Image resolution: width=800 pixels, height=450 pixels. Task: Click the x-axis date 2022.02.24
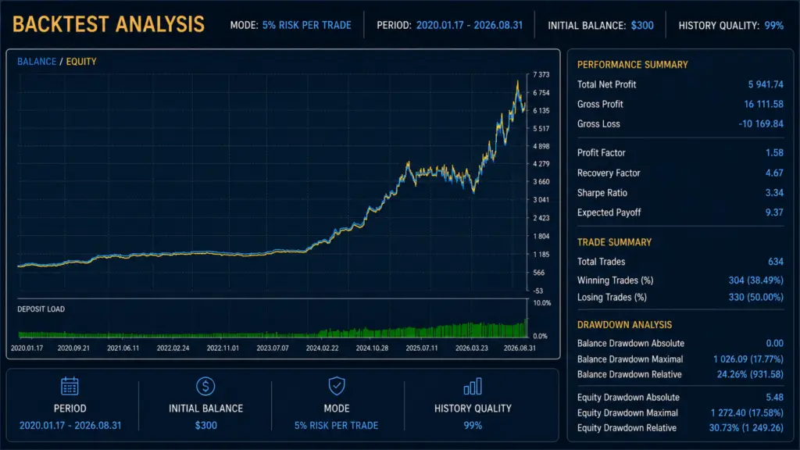[173, 348]
